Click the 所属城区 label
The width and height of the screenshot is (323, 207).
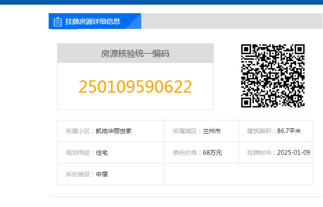186,131
